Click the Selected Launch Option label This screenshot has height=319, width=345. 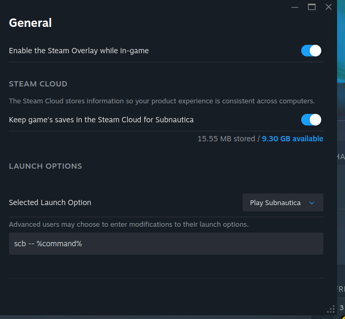coord(50,202)
